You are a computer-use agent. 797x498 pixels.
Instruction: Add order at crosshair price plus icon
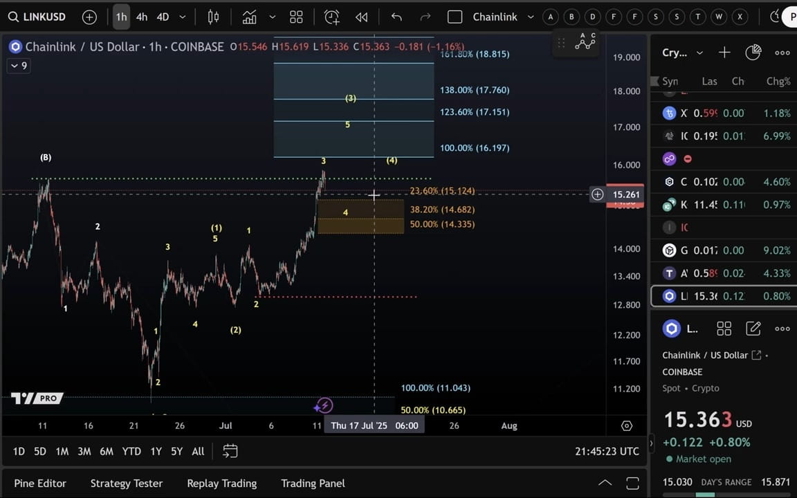click(x=597, y=194)
